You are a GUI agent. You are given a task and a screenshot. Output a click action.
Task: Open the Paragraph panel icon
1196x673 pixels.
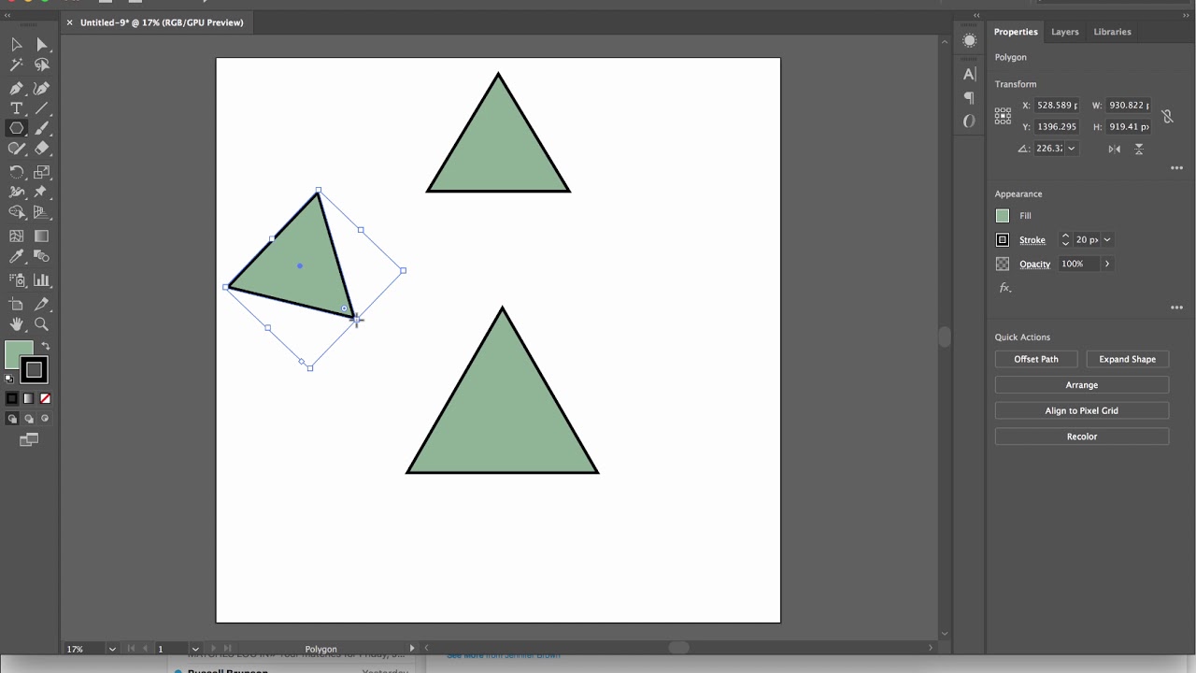point(969,97)
